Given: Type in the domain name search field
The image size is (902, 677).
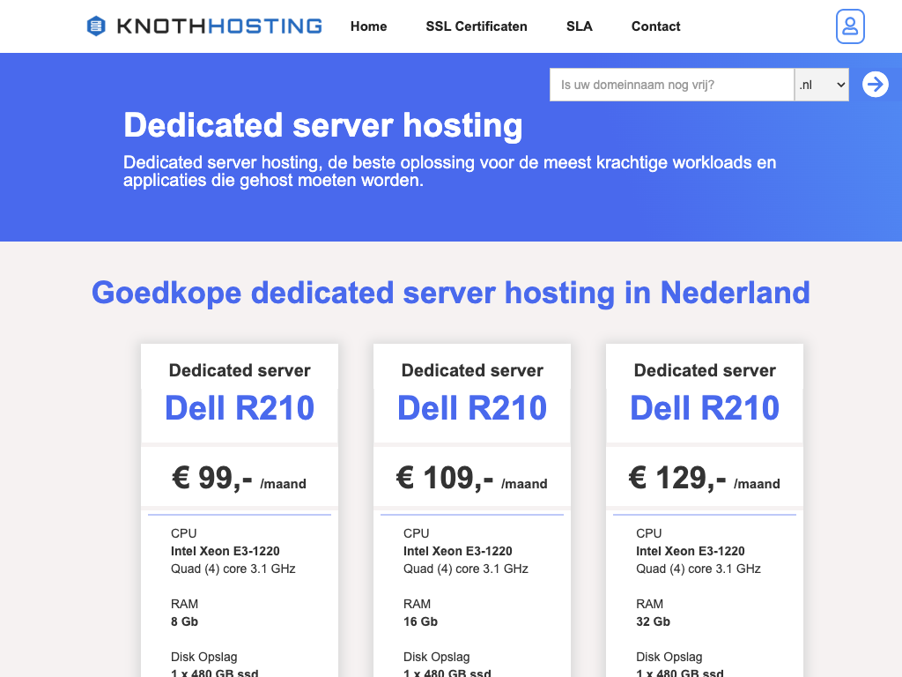Looking at the screenshot, I should 671,85.
